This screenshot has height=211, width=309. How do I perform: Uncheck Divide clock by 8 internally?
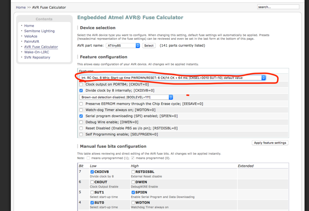81,91
